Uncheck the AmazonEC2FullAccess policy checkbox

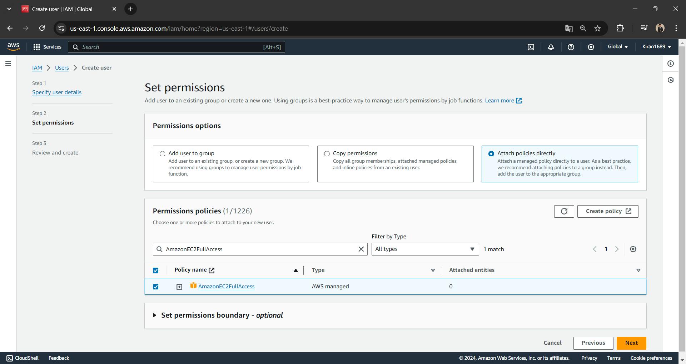pyautogui.click(x=155, y=287)
